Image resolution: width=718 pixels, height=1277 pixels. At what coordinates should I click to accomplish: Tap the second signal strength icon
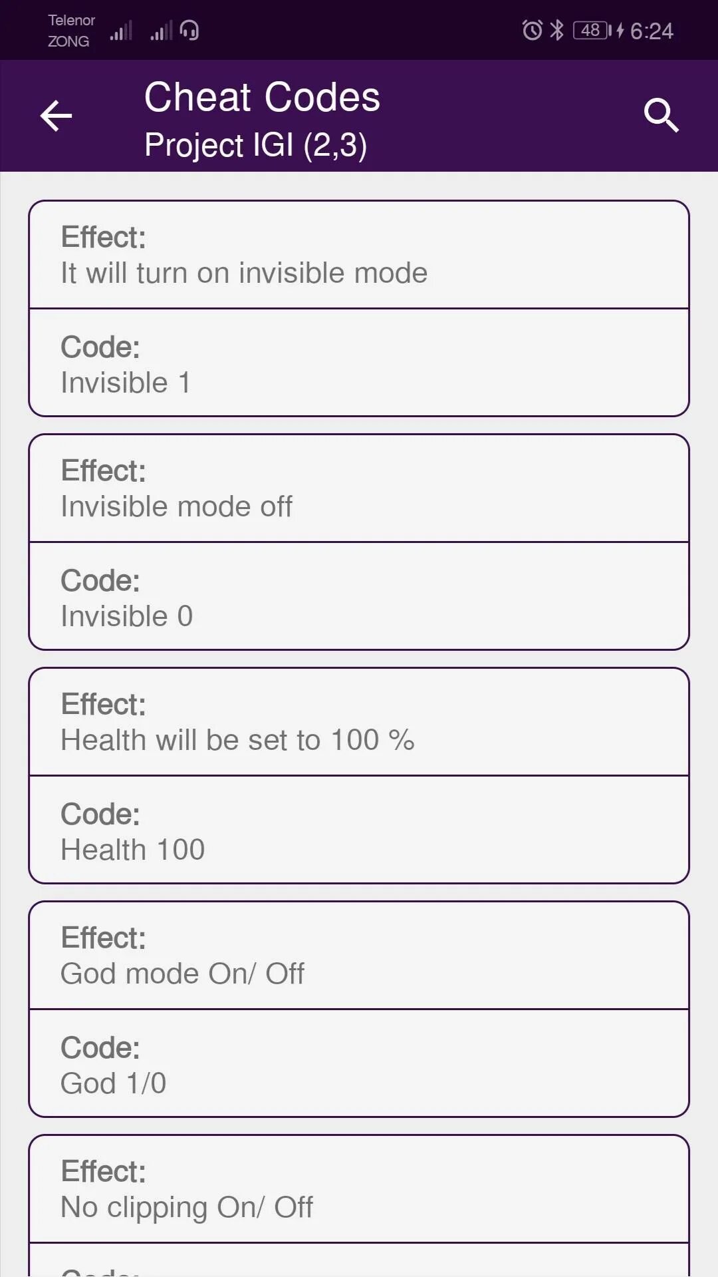pyautogui.click(x=161, y=31)
